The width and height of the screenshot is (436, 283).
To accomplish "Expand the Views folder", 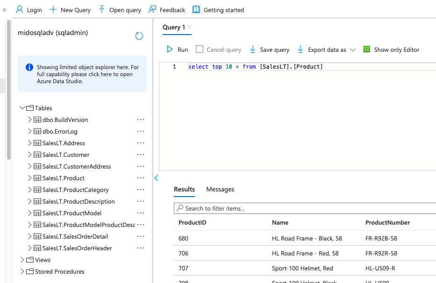I will 22,260.
